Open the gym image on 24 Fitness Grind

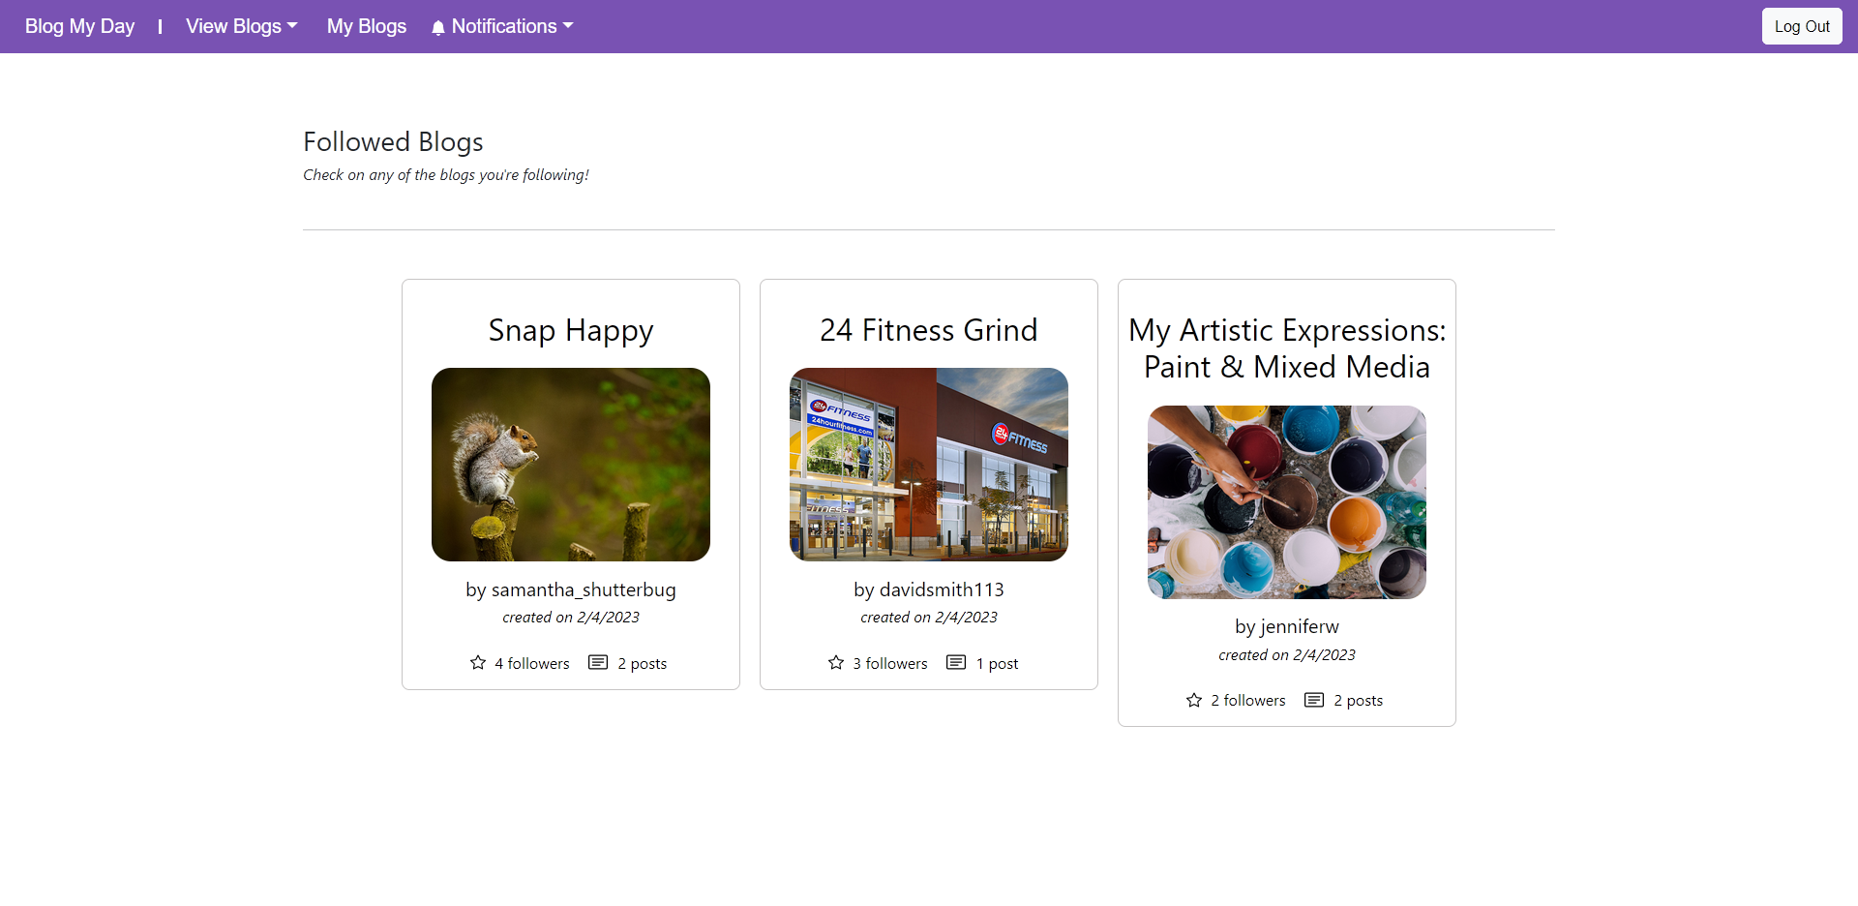click(928, 464)
